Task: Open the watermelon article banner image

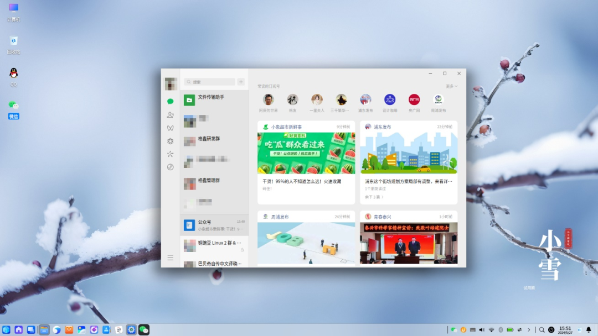Action: 306,153
